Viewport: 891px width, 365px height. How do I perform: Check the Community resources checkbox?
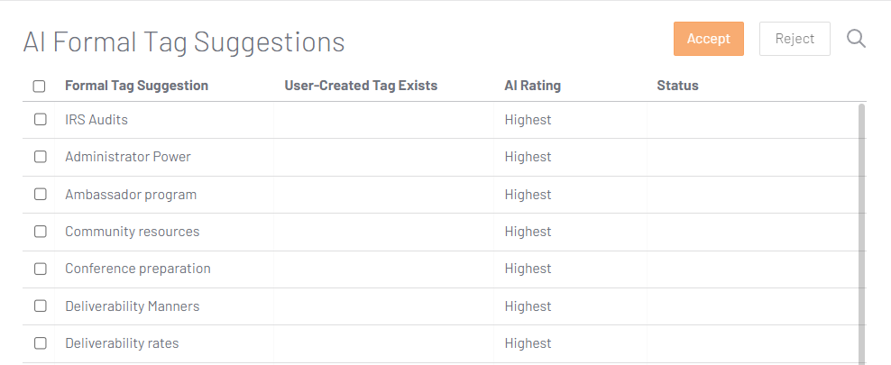coord(41,232)
